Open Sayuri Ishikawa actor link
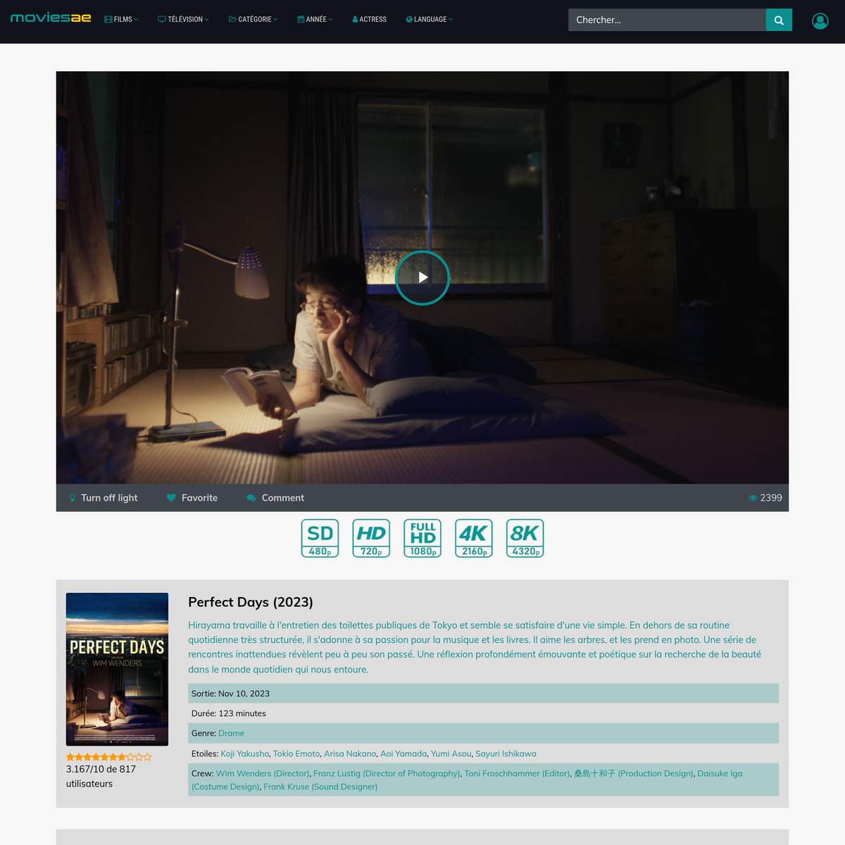 tap(506, 753)
